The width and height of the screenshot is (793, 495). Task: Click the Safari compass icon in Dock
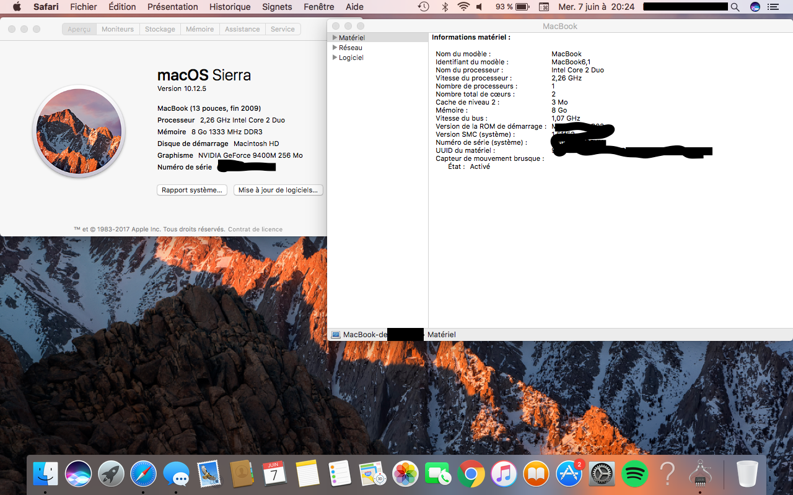pos(144,475)
